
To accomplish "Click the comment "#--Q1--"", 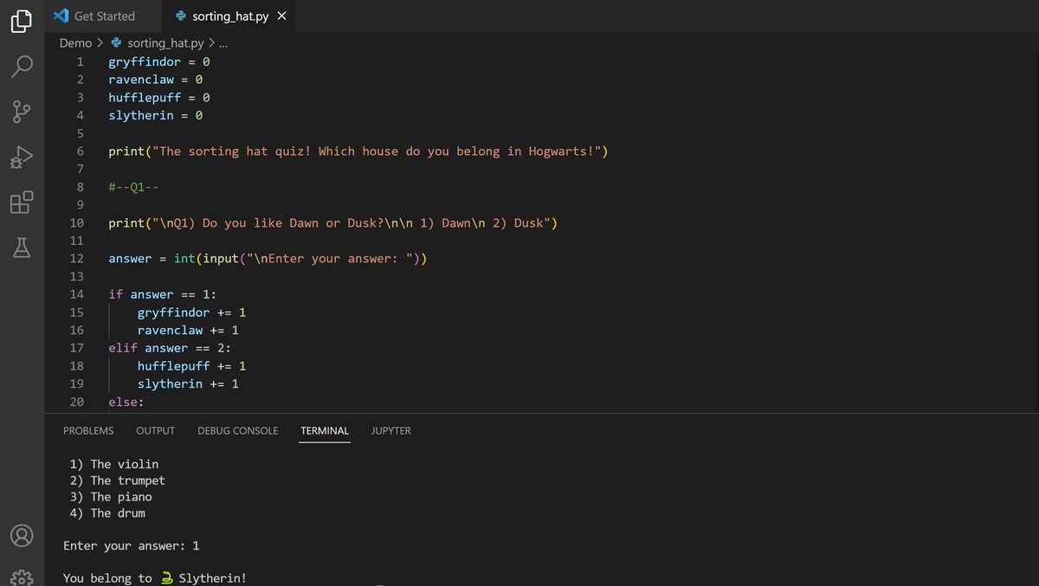I will point(134,187).
